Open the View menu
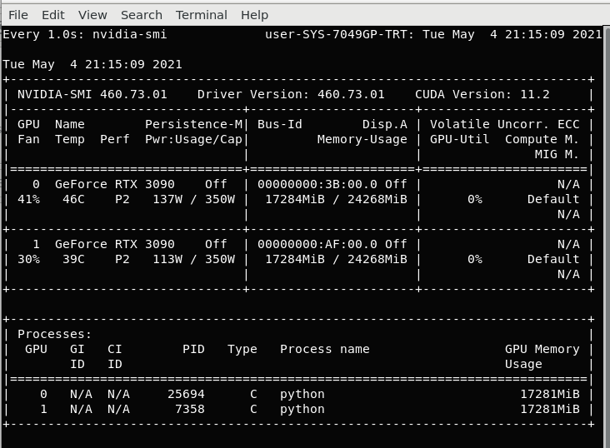 92,15
